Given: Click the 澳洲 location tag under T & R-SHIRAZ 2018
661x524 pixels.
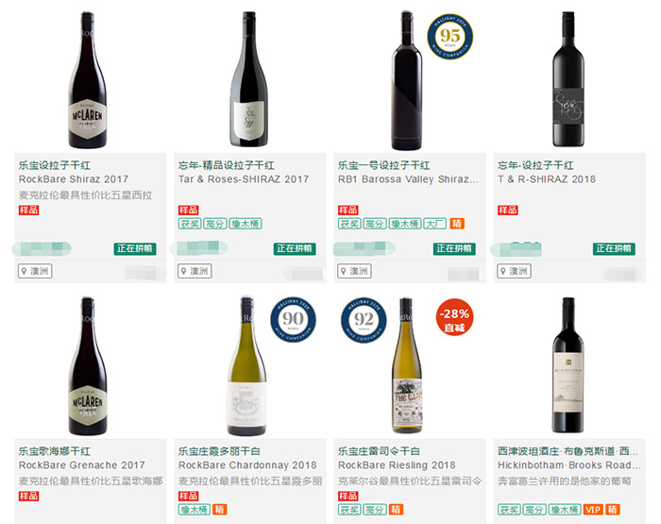Looking at the screenshot, I should click(514, 271).
